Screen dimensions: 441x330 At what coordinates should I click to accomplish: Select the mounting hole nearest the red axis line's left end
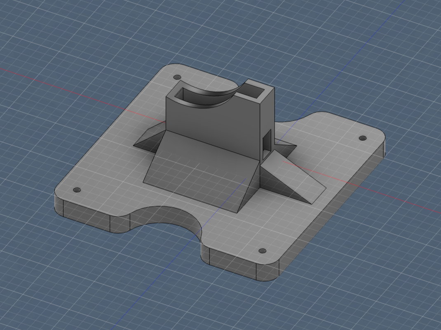(177, 77)
